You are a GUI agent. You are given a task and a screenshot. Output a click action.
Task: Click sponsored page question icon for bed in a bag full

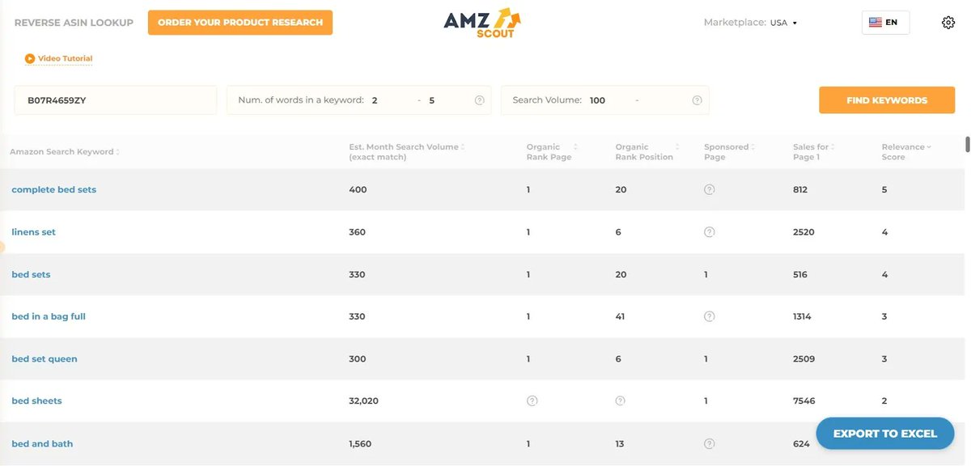tap(709, 316)
